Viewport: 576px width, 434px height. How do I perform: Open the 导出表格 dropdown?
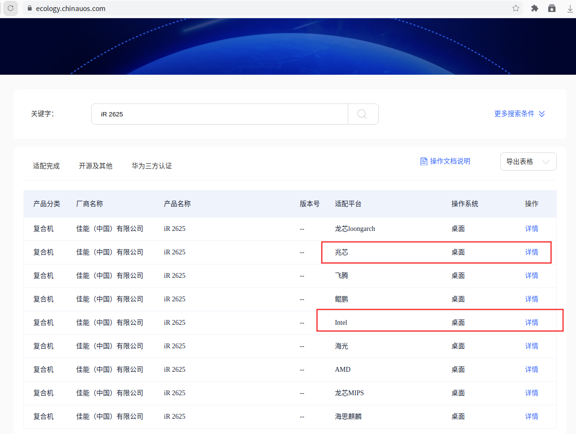click(528, 161)
